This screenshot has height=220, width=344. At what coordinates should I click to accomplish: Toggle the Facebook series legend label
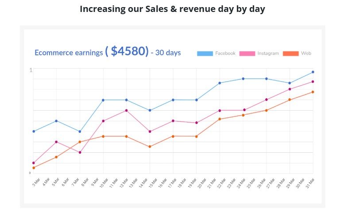(225, 54)
